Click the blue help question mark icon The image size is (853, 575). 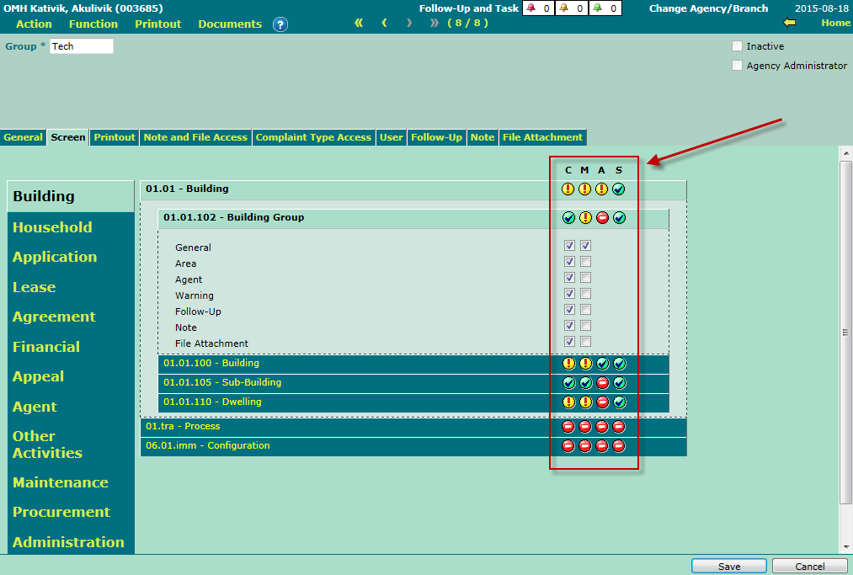click(x=280, y=24)
